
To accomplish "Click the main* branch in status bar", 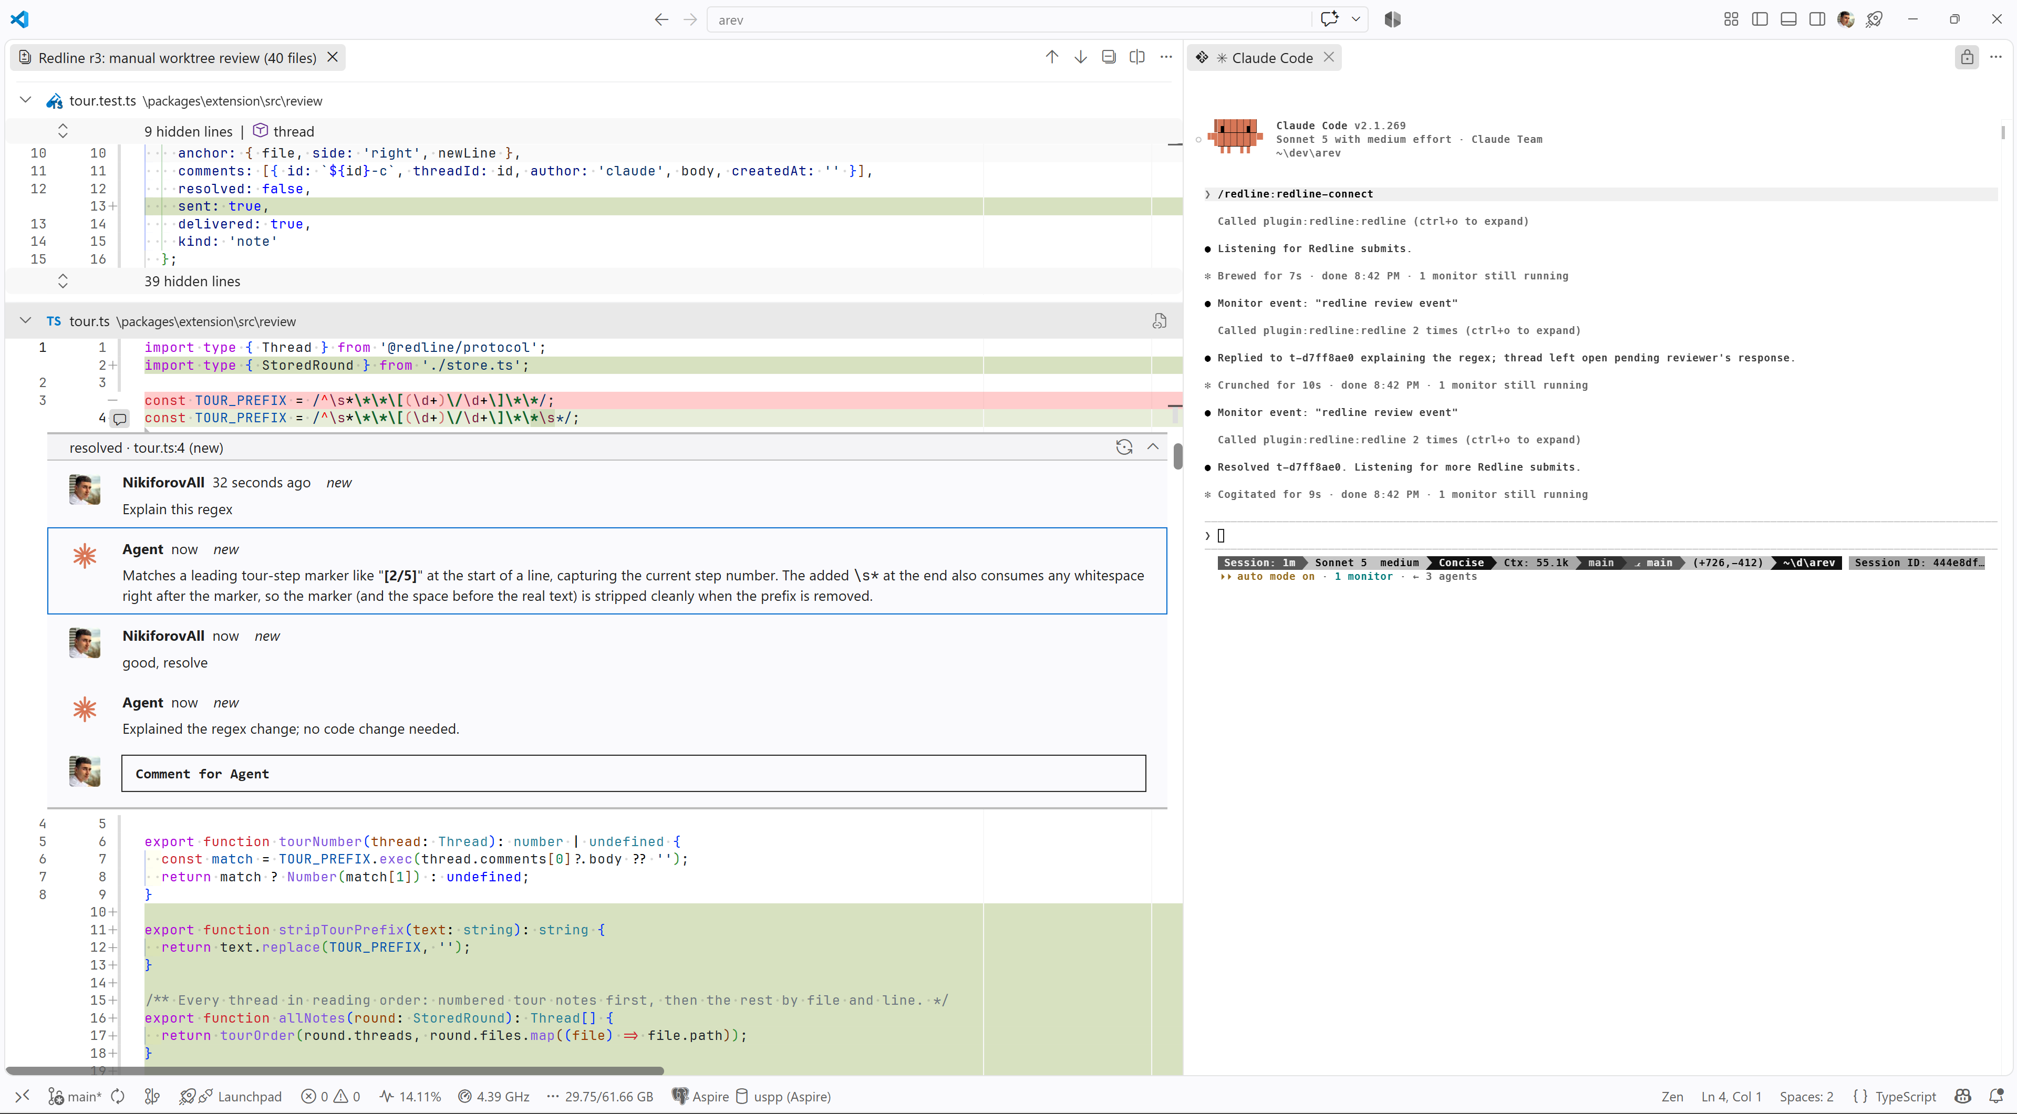I will (x=75, y=1096).
